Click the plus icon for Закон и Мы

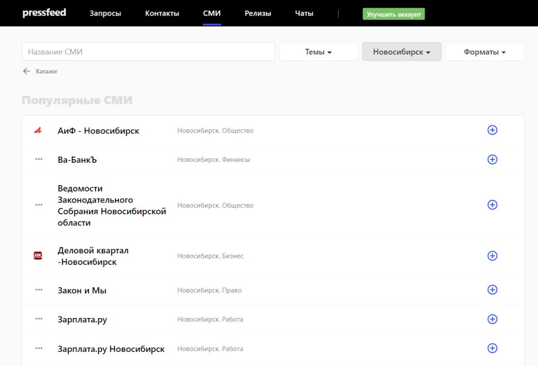tap(492, 290)
